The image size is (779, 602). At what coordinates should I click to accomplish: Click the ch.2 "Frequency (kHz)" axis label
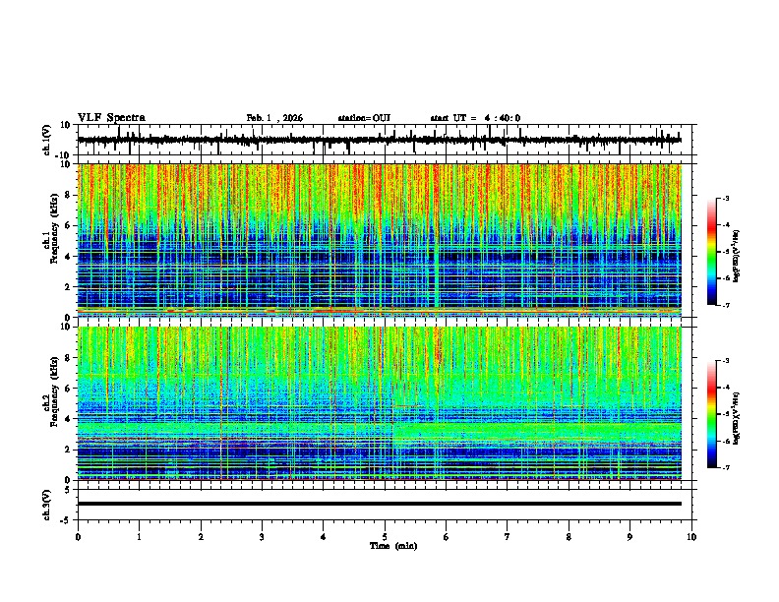point(54,391)
